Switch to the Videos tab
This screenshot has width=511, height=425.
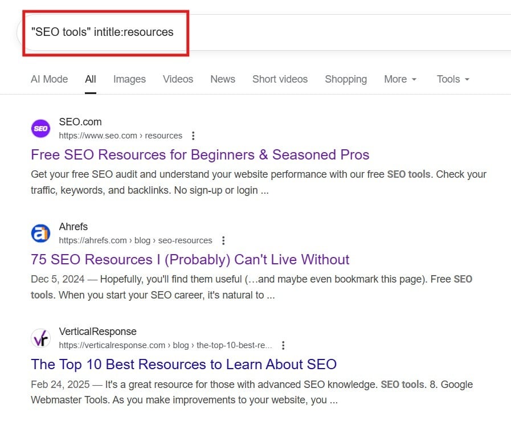click(178, 79)
